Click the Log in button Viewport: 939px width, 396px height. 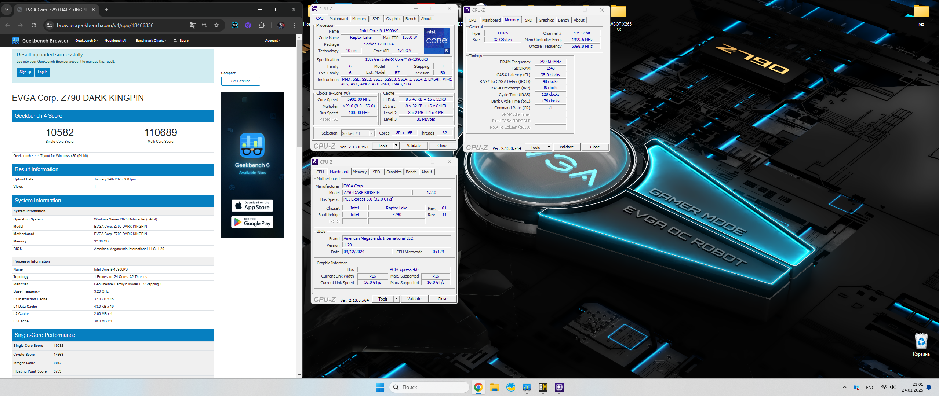[x=43, y=72]
